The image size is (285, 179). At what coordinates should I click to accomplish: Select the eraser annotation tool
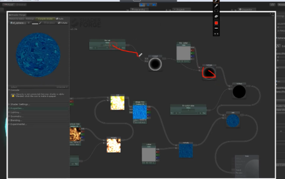click(x=216, y=16)
